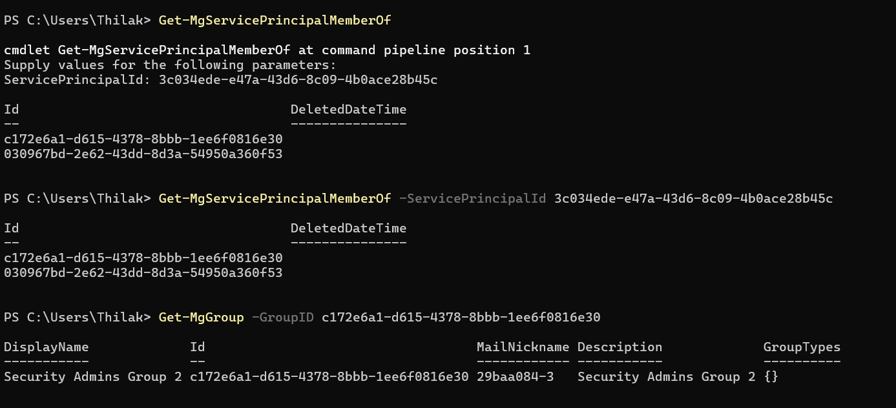The width and height of the screenshot is (896, 408).
Task: Click the -GroupID parameter text
Action: 282,318
